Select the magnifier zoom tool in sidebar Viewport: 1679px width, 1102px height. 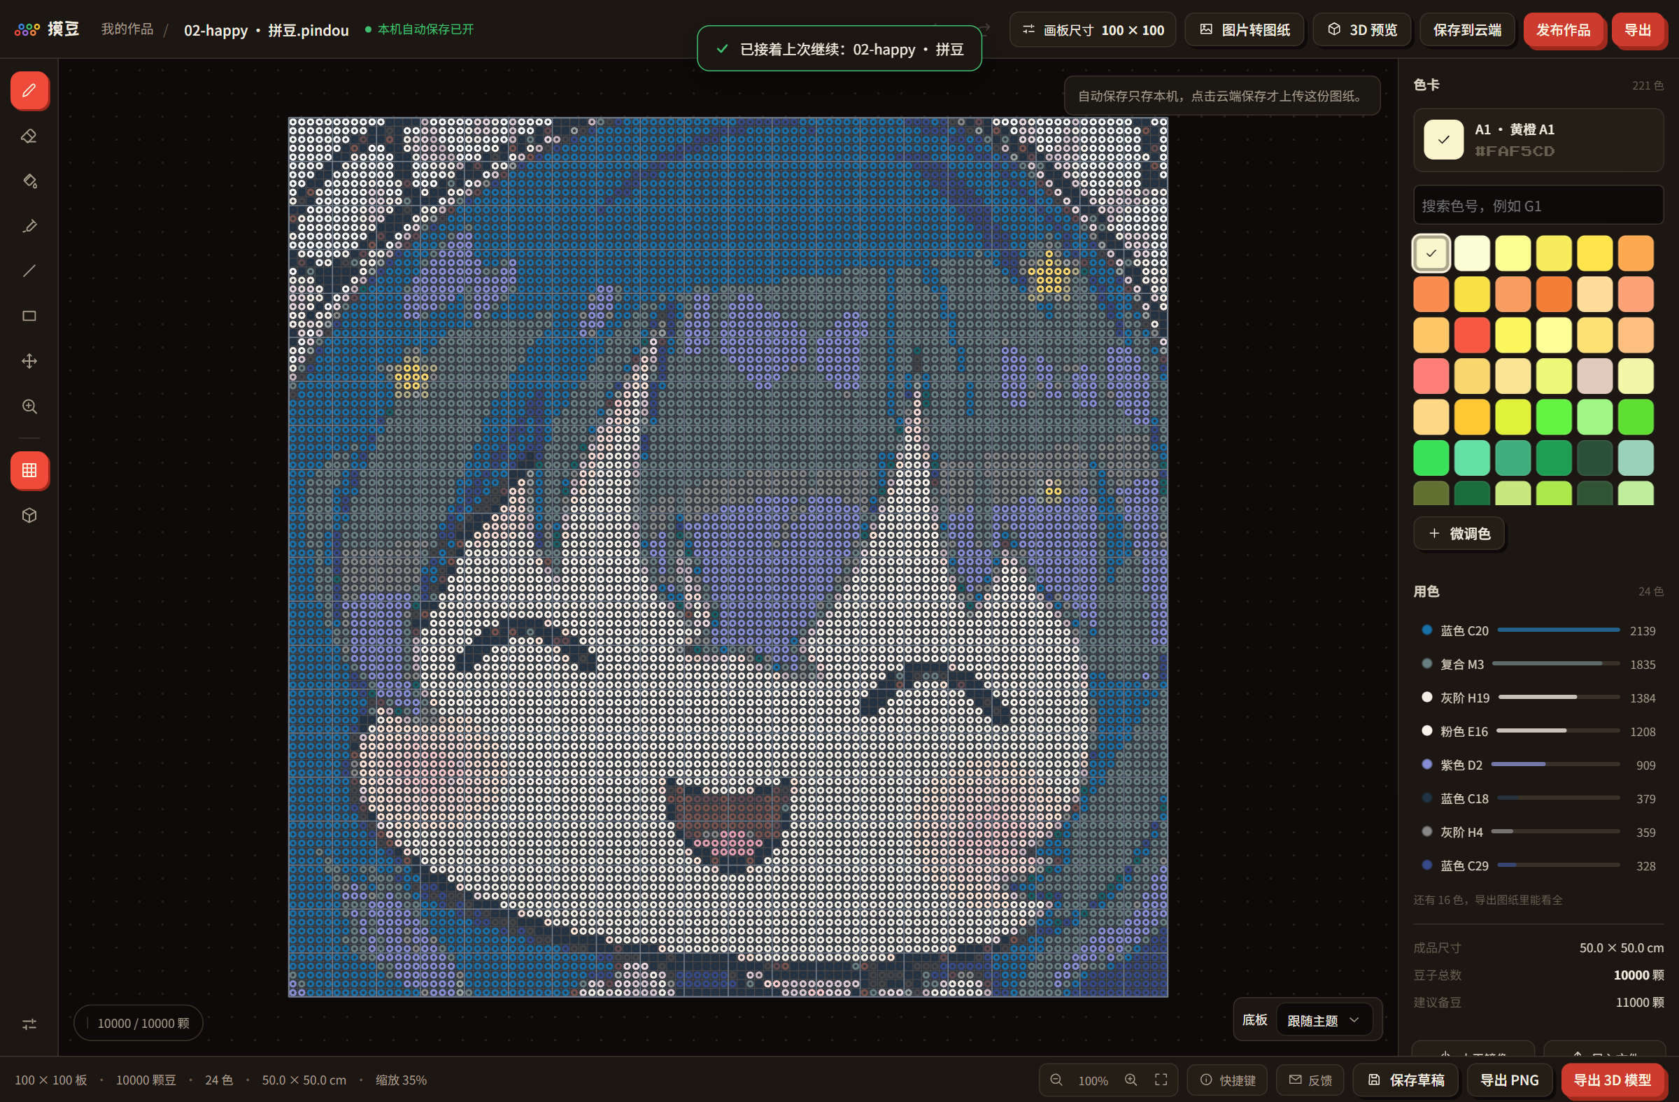point(29,407)
